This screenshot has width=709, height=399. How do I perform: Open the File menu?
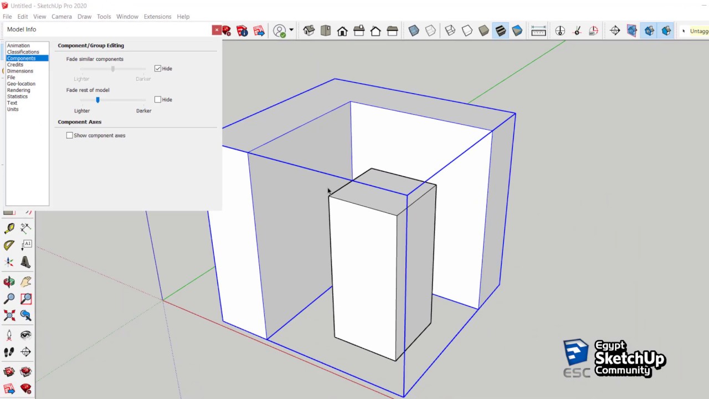coord(7,17)
